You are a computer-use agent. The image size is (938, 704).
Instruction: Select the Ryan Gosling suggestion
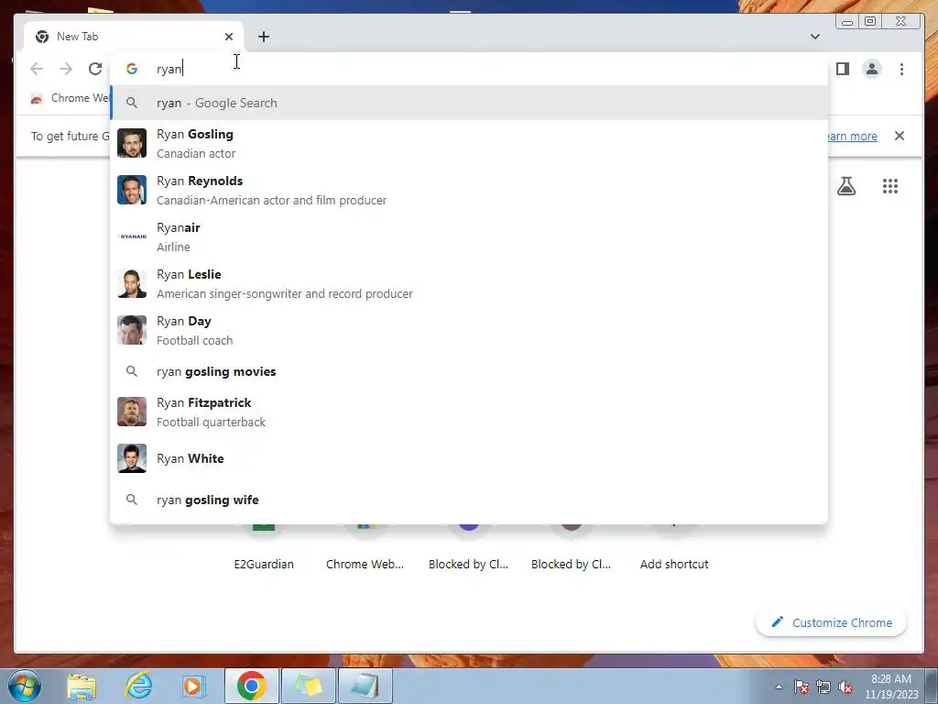[469, 143]
